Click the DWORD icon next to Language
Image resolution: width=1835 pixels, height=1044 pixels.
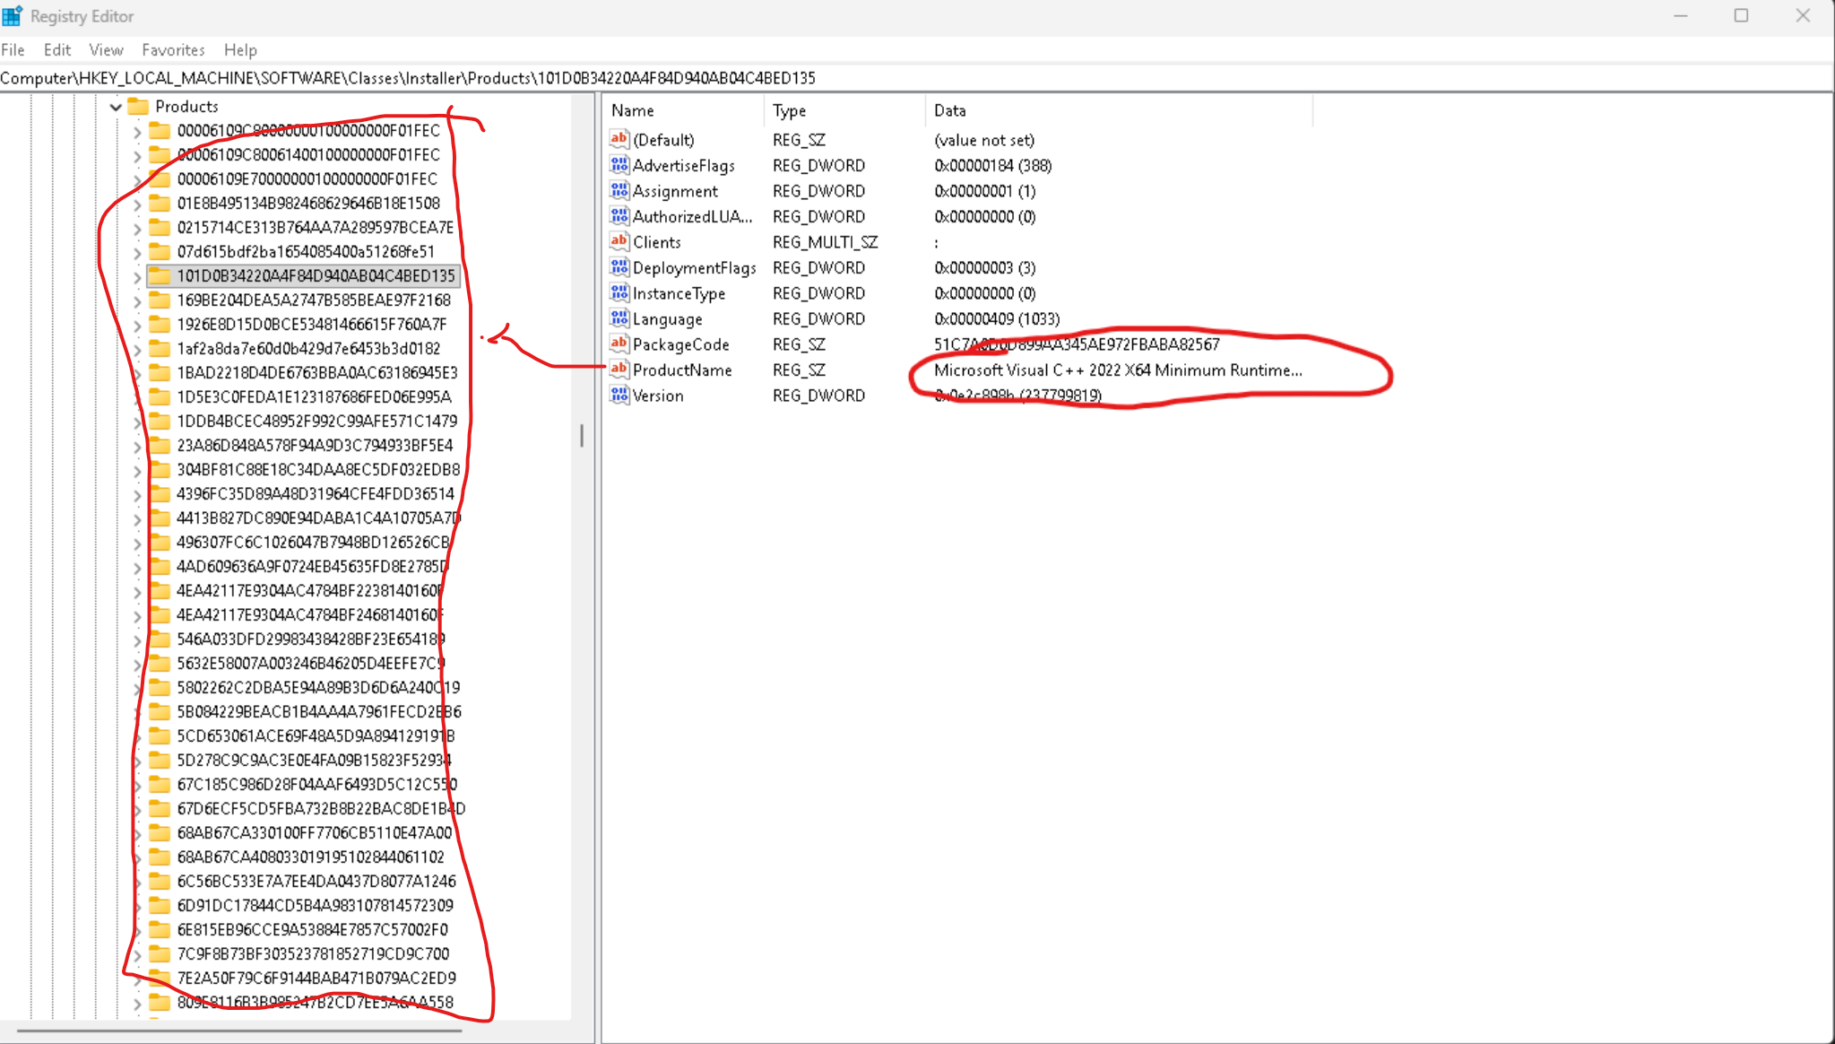click(619, 318)
